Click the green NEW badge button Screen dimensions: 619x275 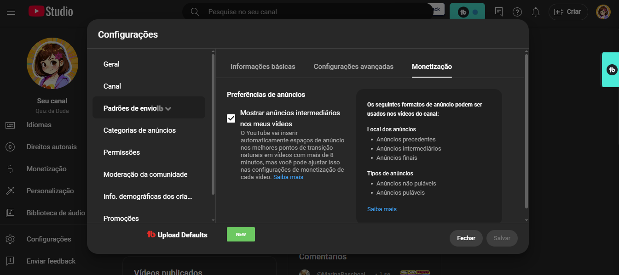241,234
